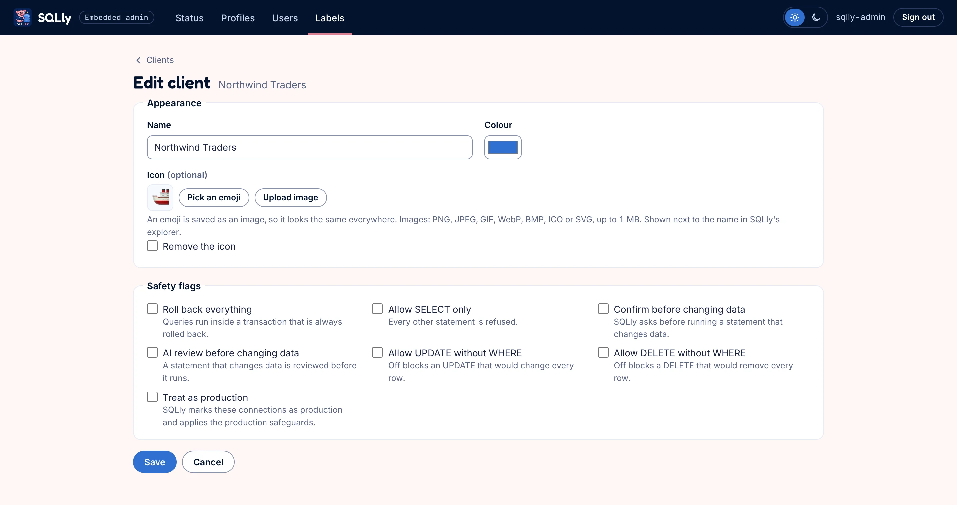Enable AI review before changing data

tap(152, 352)
